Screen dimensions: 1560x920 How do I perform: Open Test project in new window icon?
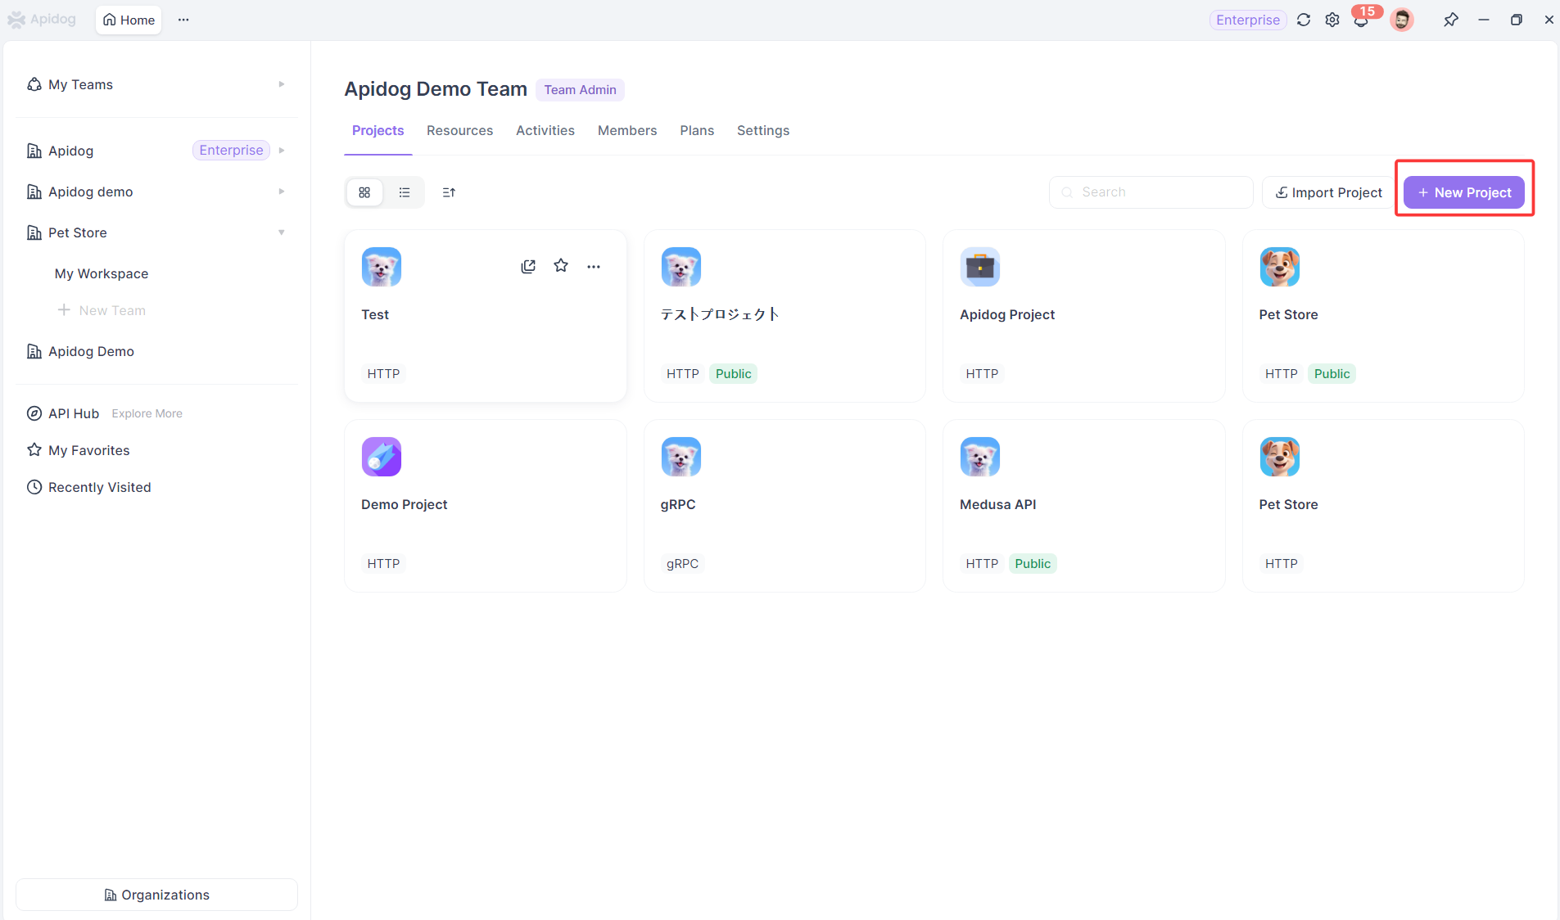[x=528, y=266]
